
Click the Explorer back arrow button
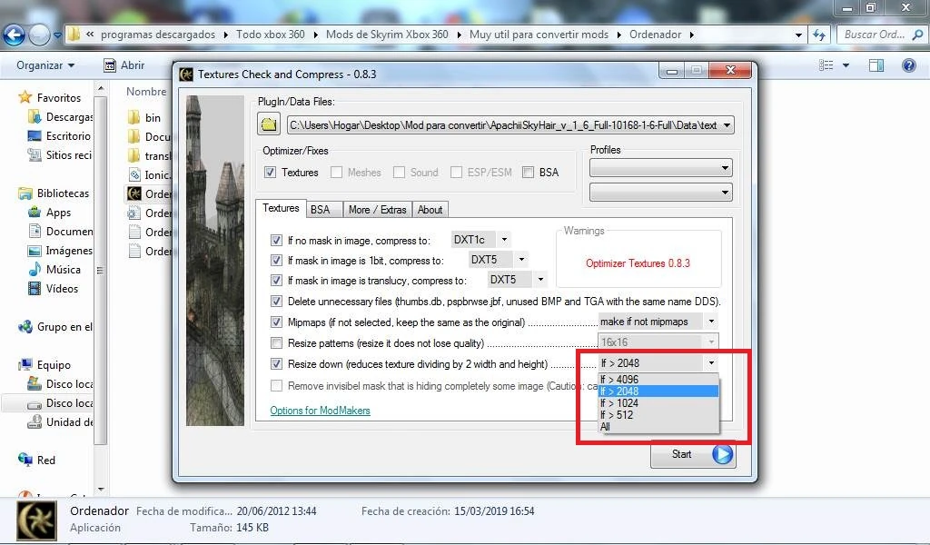[x=14, y=35]
